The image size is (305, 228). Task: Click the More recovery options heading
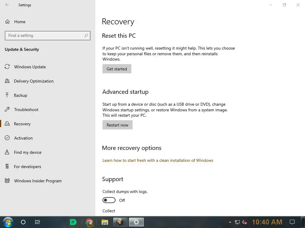[x=132, y=148]
